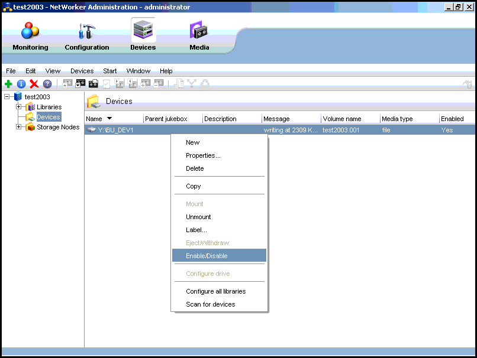477x358 pixels.
Task: Click the red X Delete toolbar icon
Action: [34, 84]
